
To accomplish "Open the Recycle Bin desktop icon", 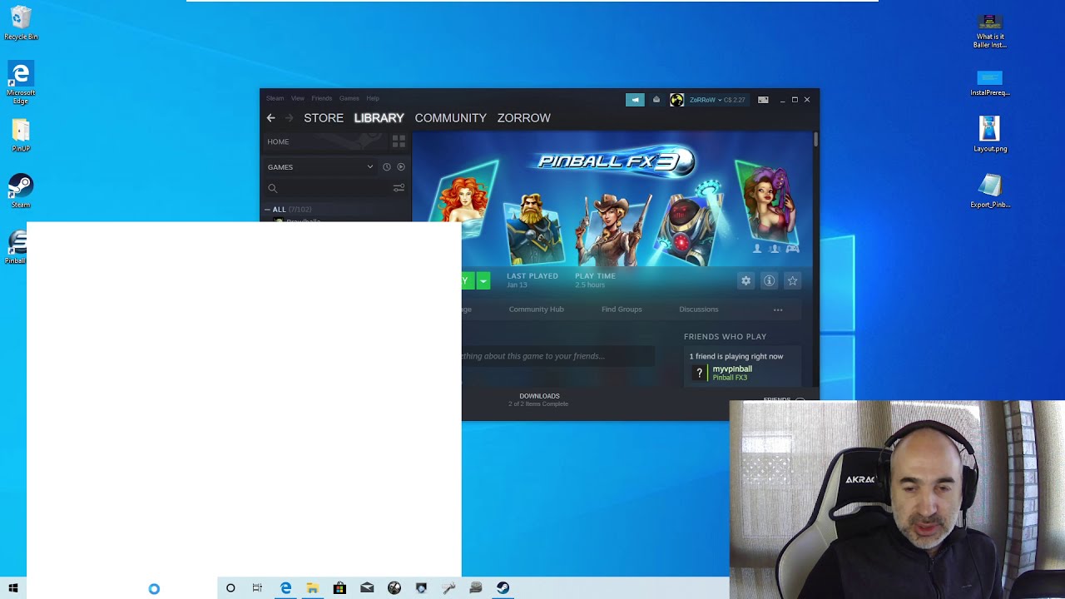I will (x=21, y=23).
